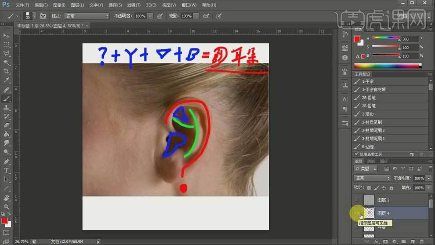Open the Info panel icon in dock
This screenshot has width=435, height=245.
pos(345,58)
